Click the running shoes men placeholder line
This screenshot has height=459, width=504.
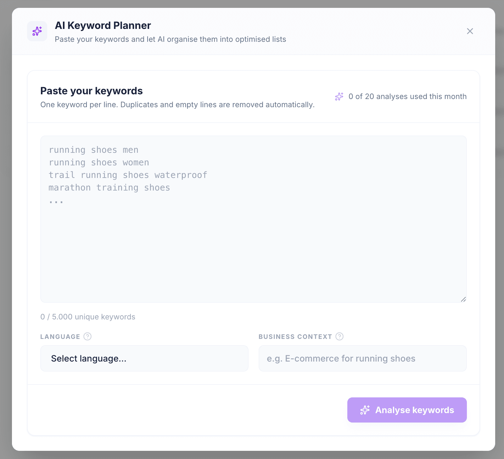(93, 150)
